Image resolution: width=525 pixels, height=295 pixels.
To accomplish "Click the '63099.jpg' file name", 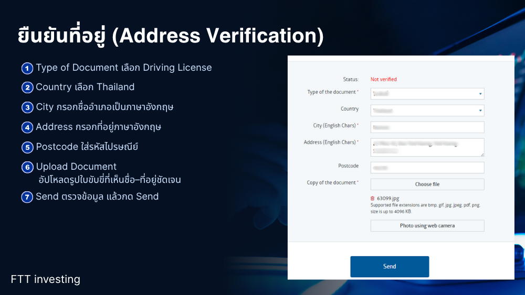I will point(388,199).
